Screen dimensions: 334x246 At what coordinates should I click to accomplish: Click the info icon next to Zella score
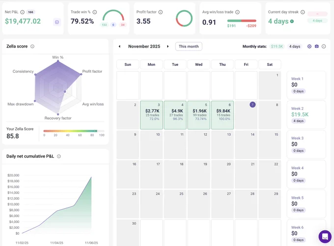click(x=32, y=47)
